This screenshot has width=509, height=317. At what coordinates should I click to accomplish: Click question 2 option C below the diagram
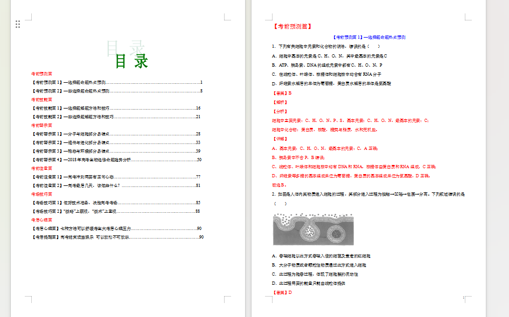coord(315,274)
